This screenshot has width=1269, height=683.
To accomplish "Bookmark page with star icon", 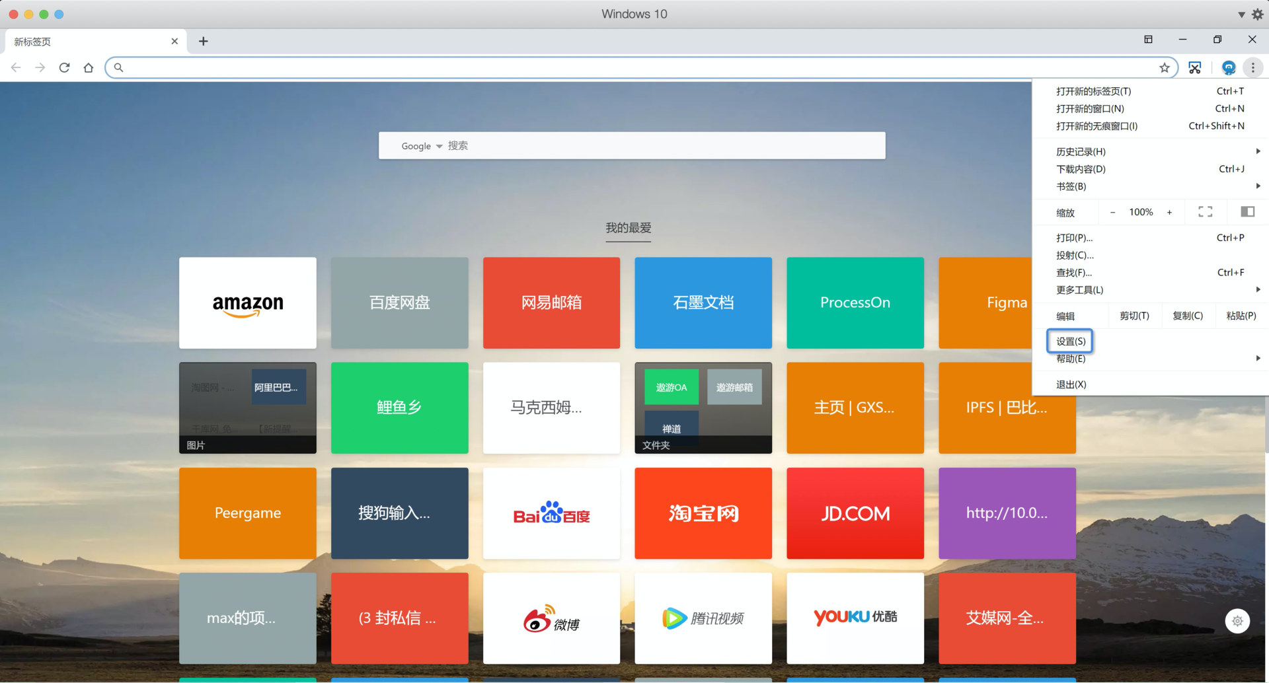I will coord(1164,67).
